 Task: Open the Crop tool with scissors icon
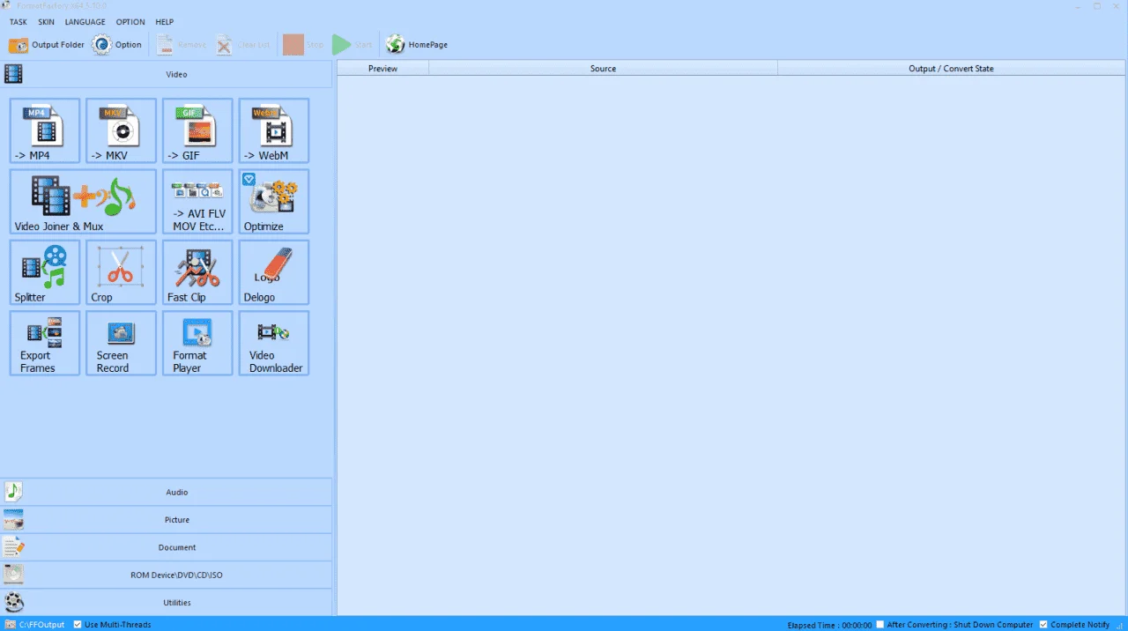tap(122, 272)
